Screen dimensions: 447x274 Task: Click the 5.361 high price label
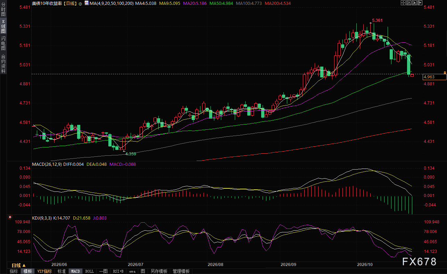(x=378, y=21)
